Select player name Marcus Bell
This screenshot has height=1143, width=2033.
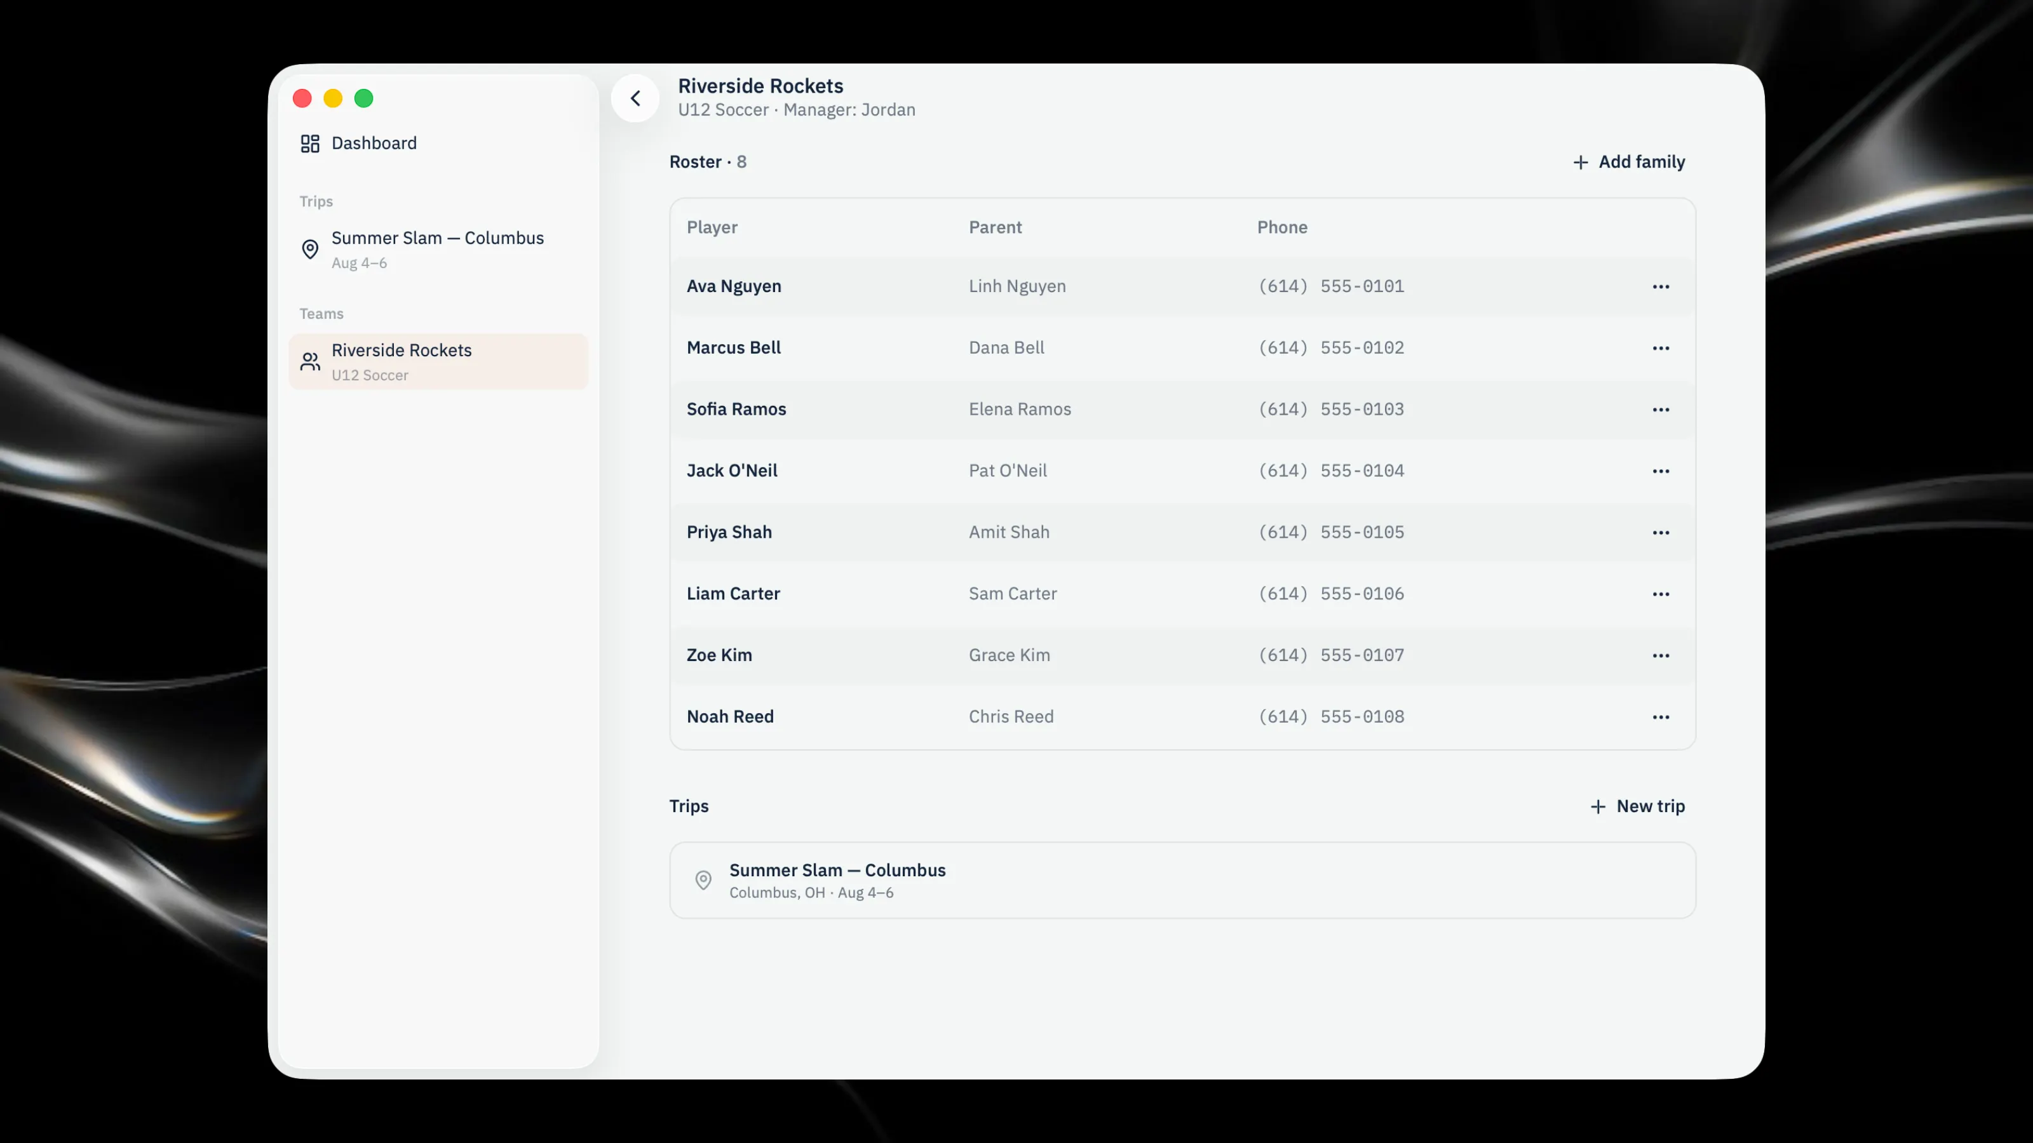733,348
